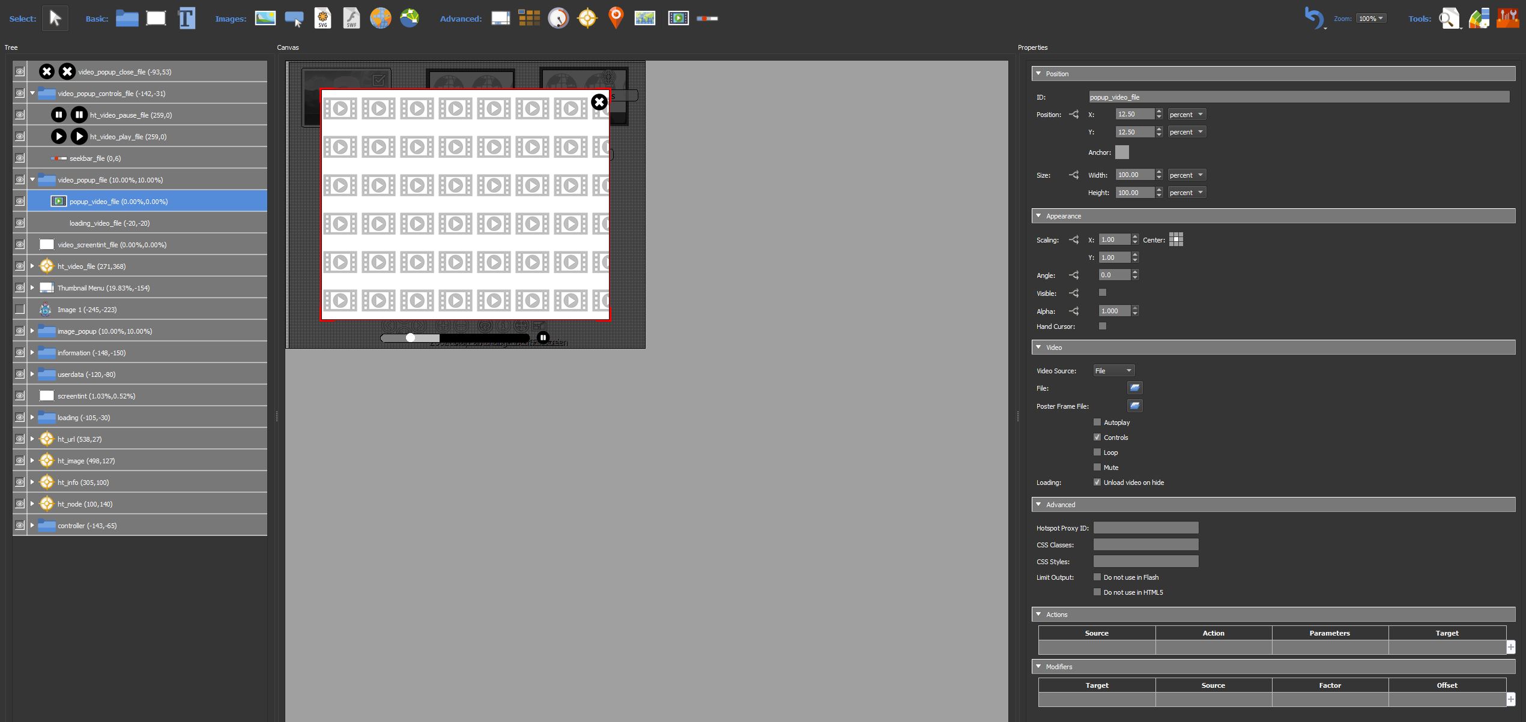Open the color swatches tool
The width and height of the screenshot is (1526, 722).
[x=1479, y=19]
